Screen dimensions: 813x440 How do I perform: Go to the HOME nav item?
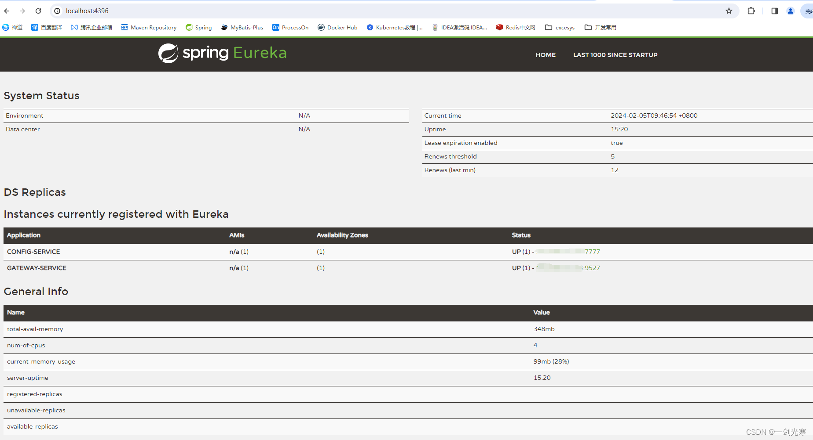(546, 55)
